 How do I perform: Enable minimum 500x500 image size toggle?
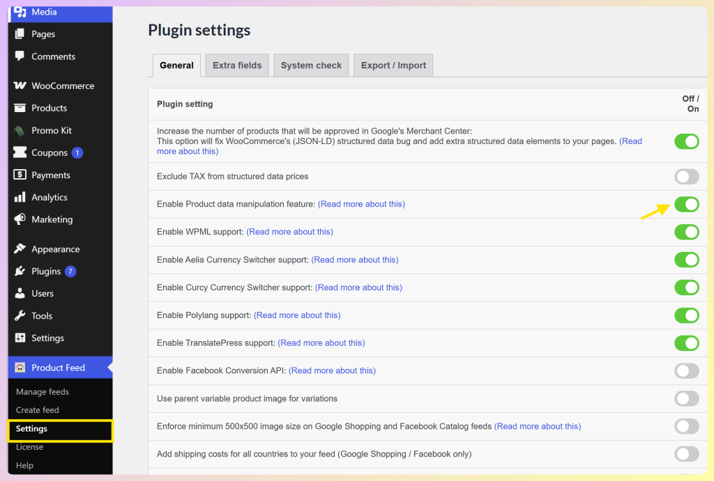point(687,427)
